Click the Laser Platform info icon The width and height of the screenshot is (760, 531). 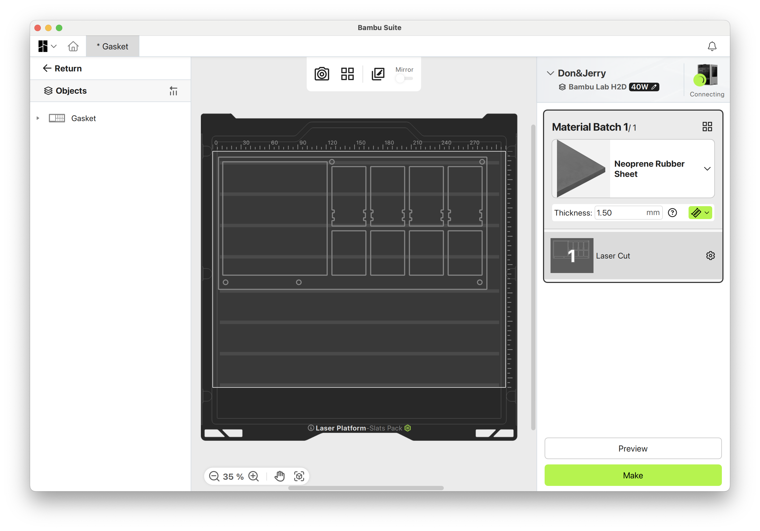(x=311, y=428)
